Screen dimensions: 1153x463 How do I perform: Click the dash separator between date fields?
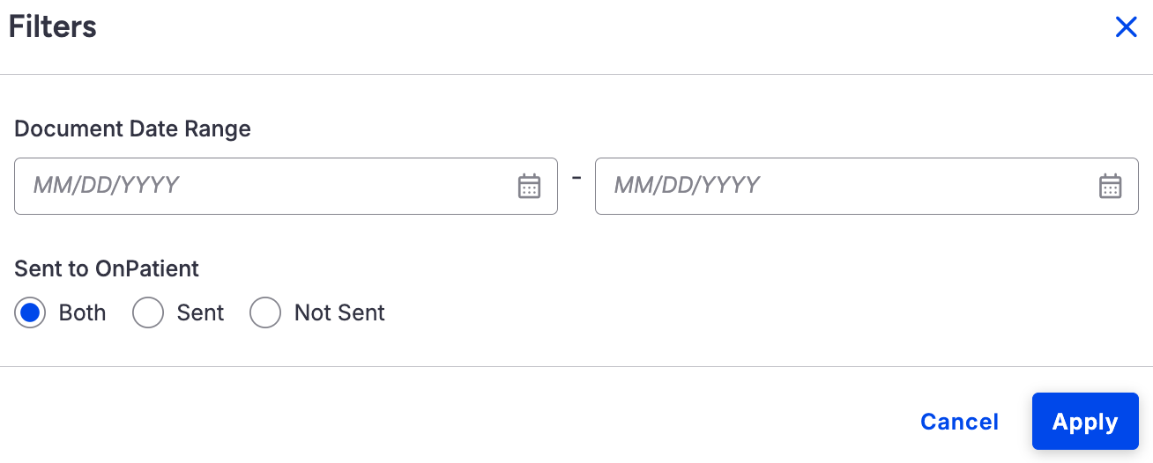pyautogui.click(x=576, y=177)
